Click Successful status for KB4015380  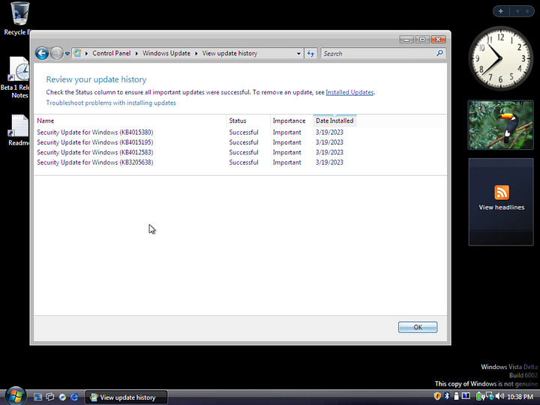(244, 133)
